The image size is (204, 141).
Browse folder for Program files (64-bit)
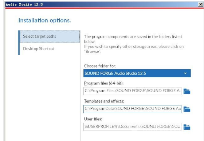click(187, 91)
